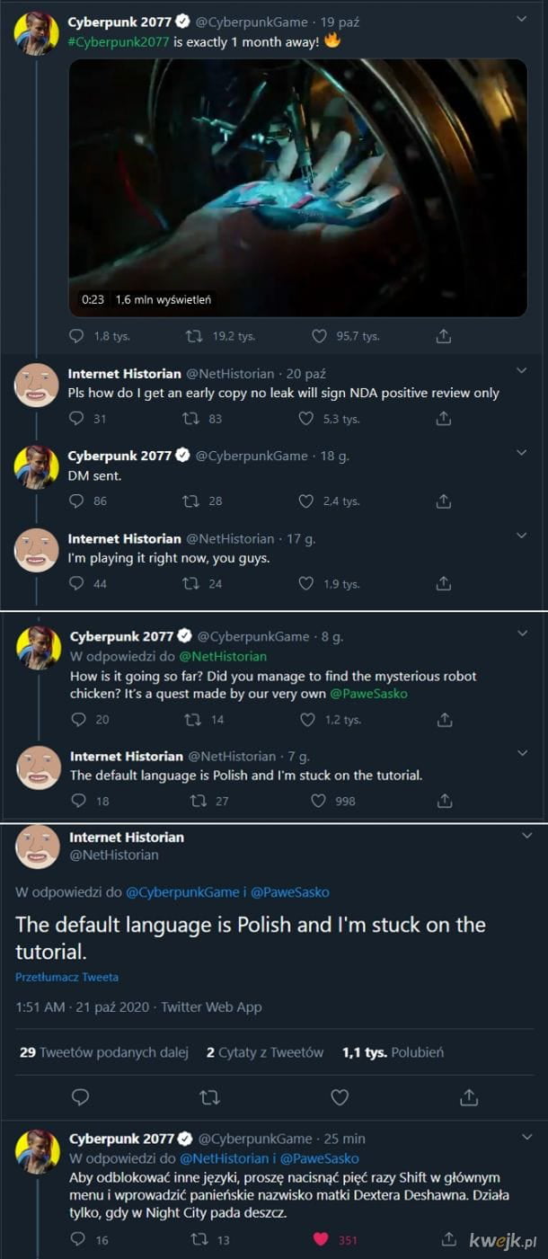
Task: Like the "1 month away" video tweet
Action: coord(318,336)
